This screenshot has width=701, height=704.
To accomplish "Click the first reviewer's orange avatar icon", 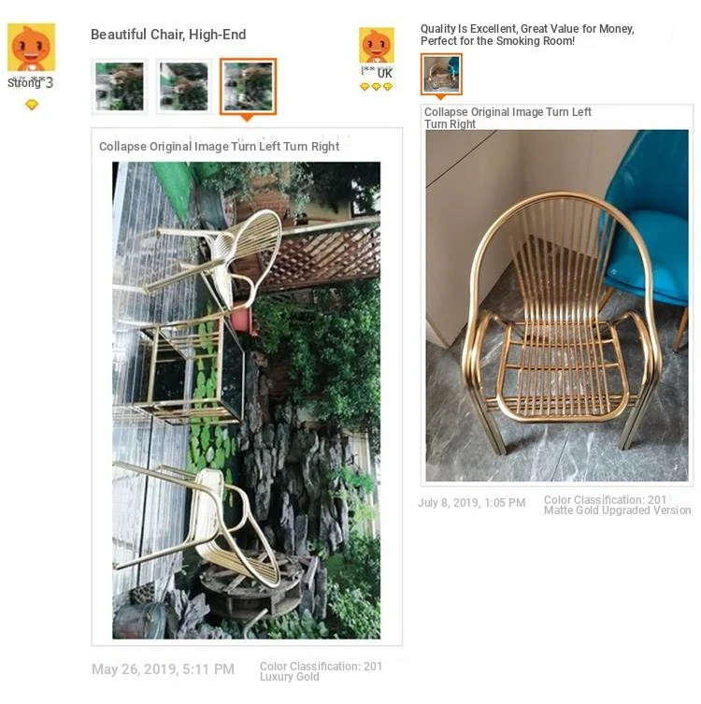I will [x=31, y=47].
